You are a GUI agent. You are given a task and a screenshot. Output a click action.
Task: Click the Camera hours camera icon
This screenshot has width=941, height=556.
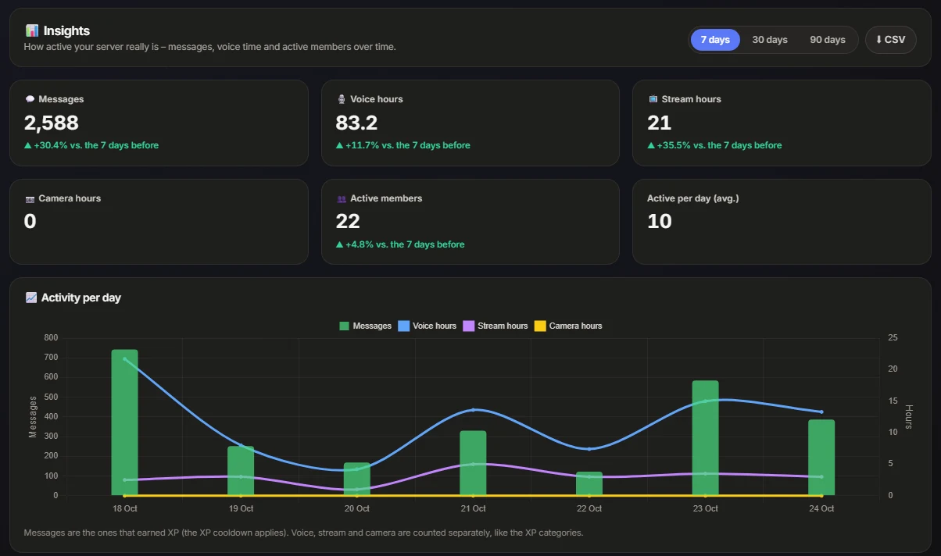point(30,198)
